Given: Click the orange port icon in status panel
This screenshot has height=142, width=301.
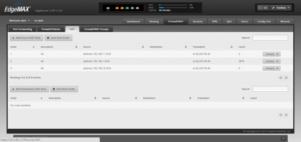Looking at the screenshot, I should click(x=118, y=8).
